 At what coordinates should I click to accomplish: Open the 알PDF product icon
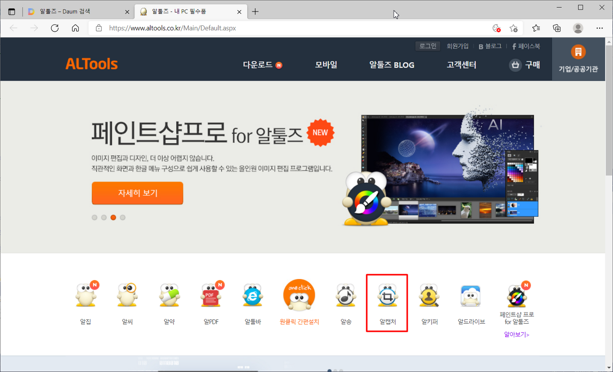pyautogui.click(x=212, y=296)
